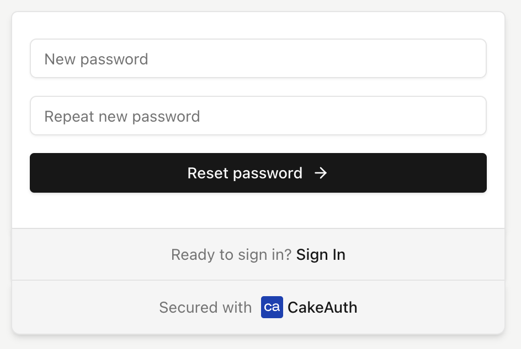Focus the Repeat new password field
Image resolution: width=521 pixels, height=349 pixels.
coord(258,116)
